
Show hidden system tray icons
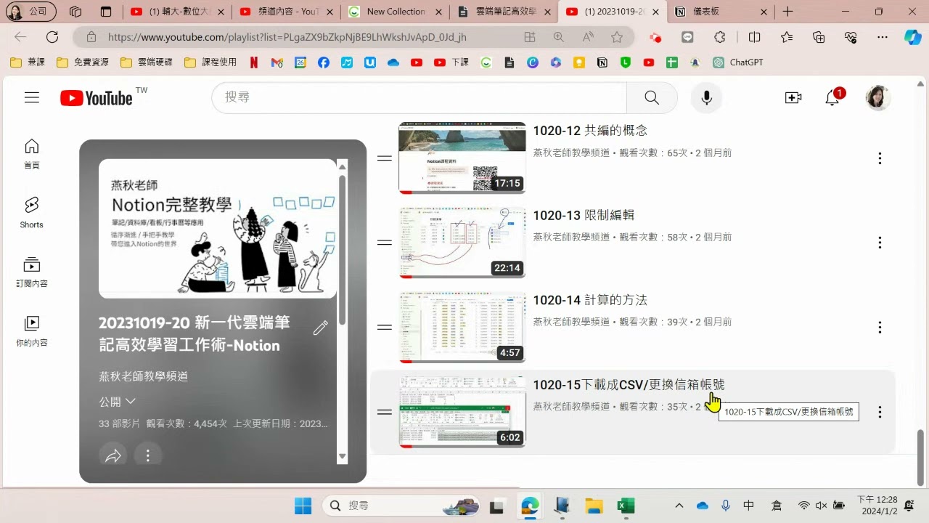pyautogui.click(x=679, y=506)
